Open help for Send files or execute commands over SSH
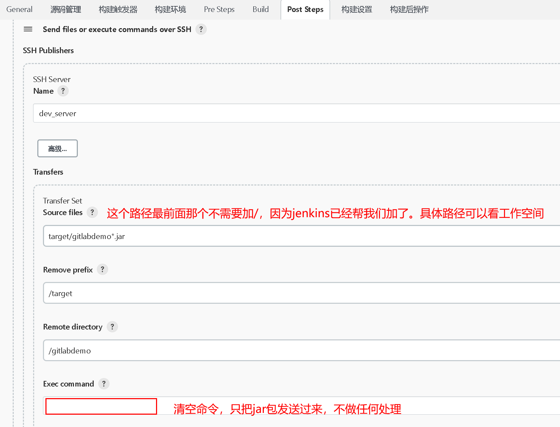Screen dimensions: 560x427 201,29
